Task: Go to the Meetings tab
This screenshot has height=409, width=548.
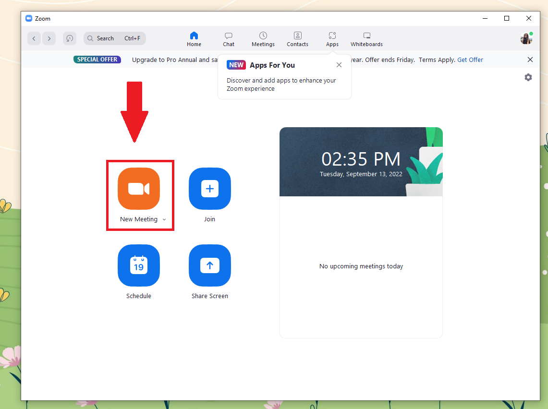Action: (263, 39)
